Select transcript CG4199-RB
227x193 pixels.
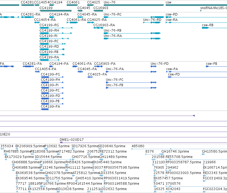pyautogui.click(x=52, y=55)
